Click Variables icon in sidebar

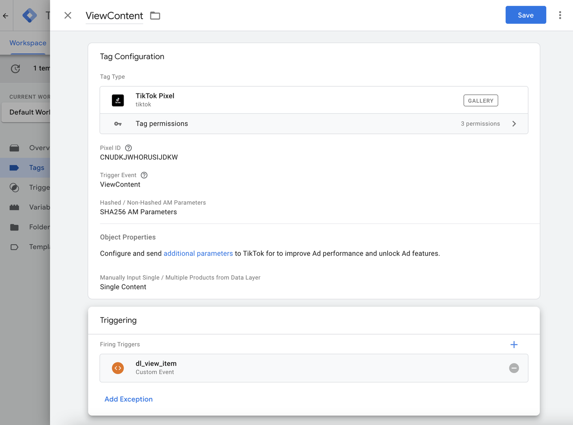[14, 207]
